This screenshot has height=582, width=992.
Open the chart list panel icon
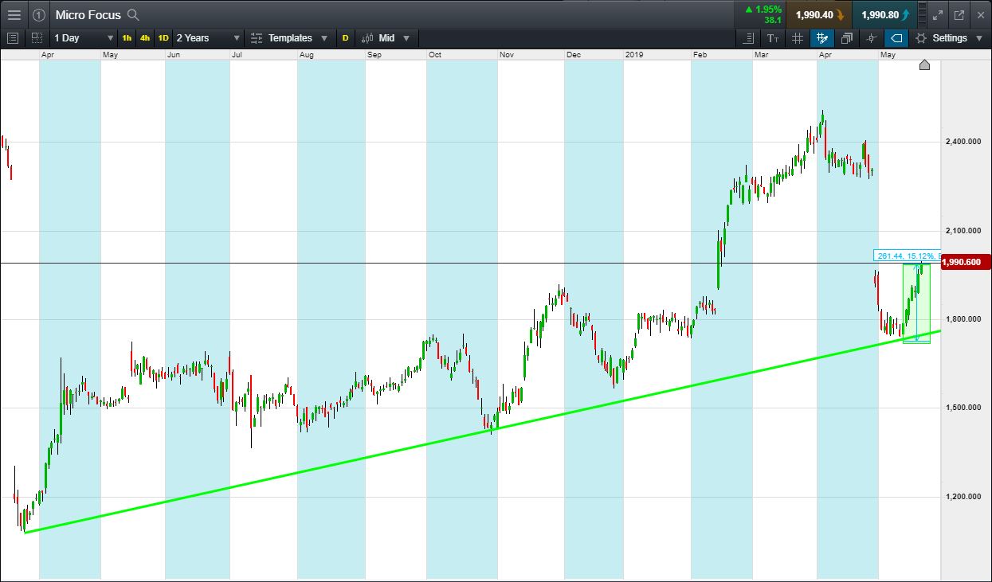[12, 37]
